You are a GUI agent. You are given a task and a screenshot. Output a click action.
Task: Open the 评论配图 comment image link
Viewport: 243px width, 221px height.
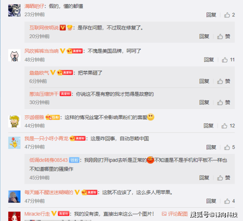174,214
